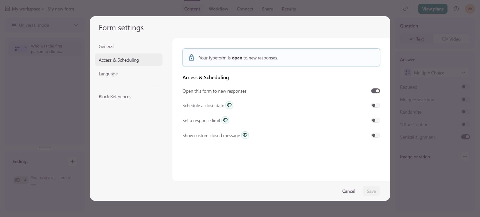Open the Connect tab
Image resolution: width=480 pixels, height=217 pixels.
(245, 9)
